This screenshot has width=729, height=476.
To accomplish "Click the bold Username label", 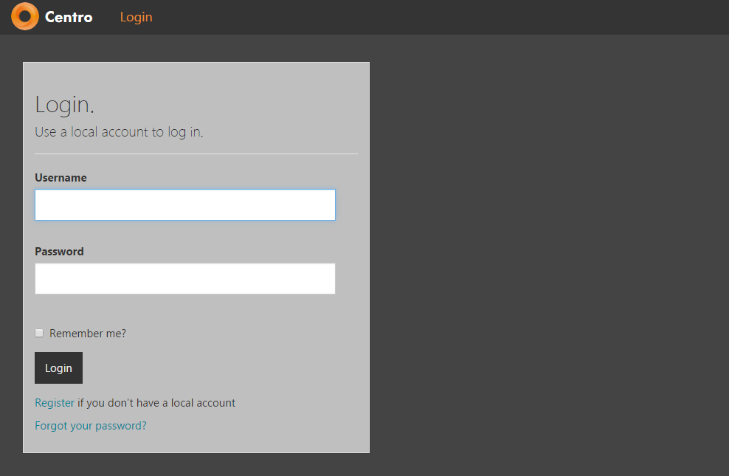I will [61, 178].
